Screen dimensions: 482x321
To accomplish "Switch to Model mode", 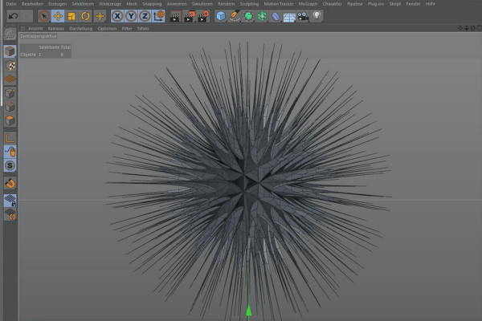I will tap(10, 51).
